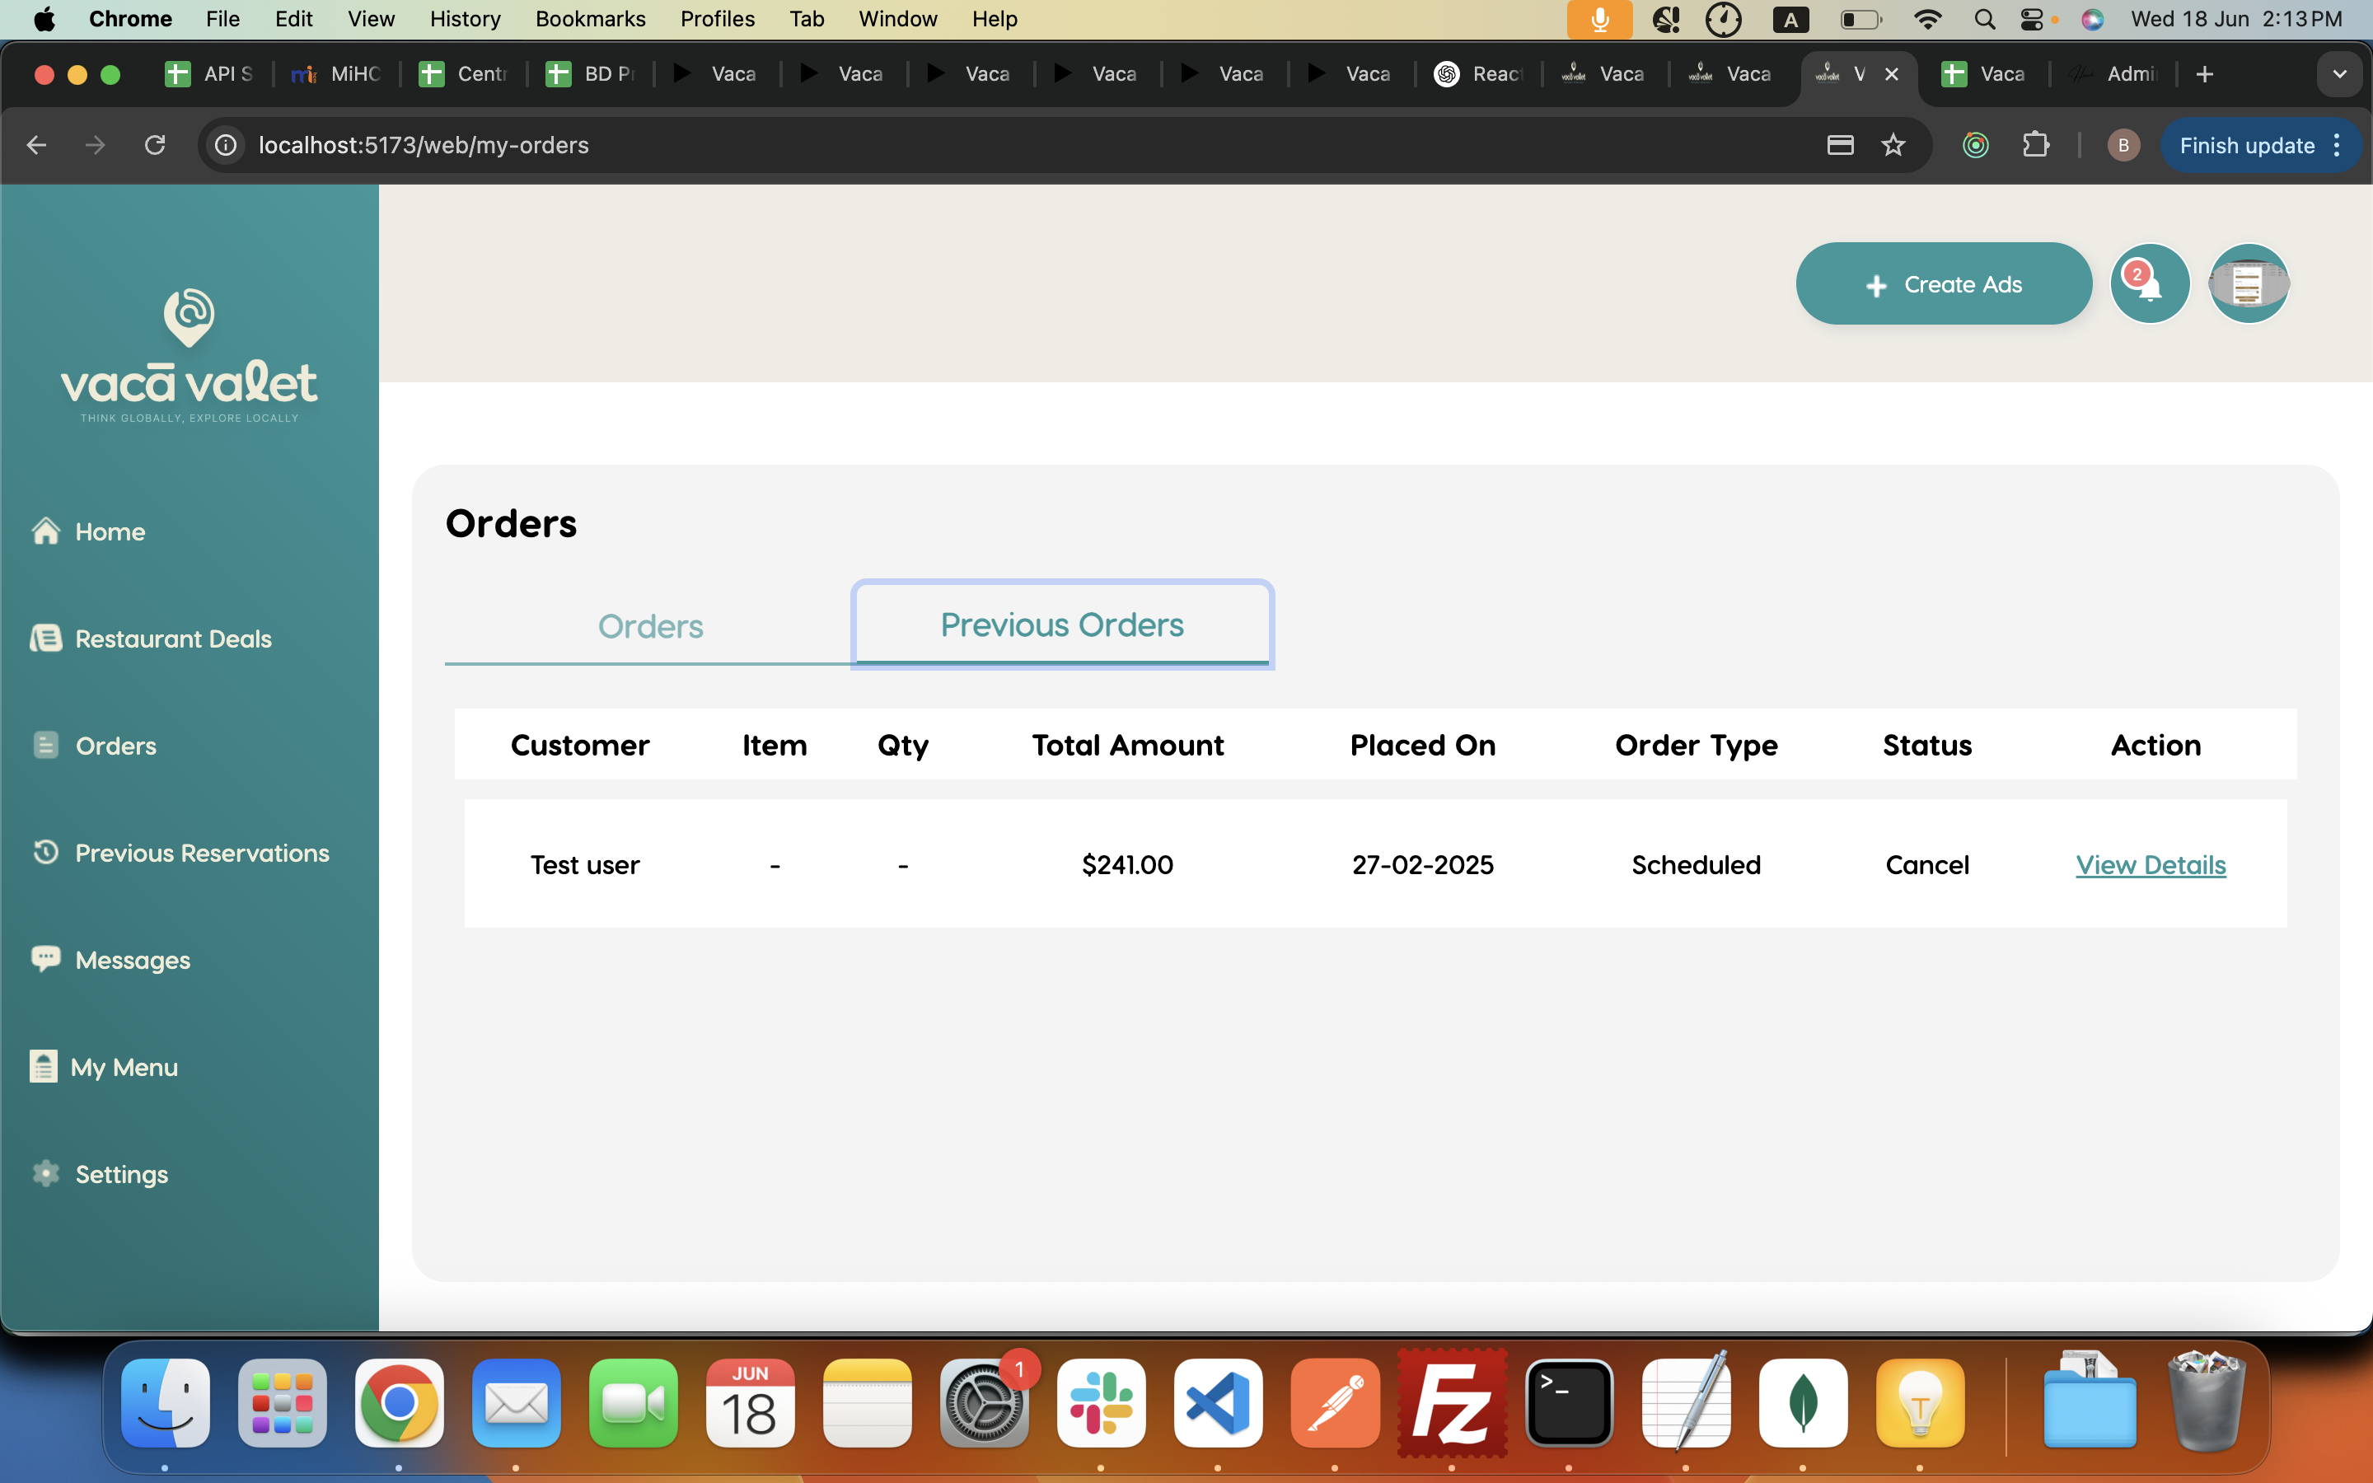Image resolution: width=2373 pixels, height=1483 pixels.
Task: Open Home from the sidebar
Action: (x=109, y=531)
